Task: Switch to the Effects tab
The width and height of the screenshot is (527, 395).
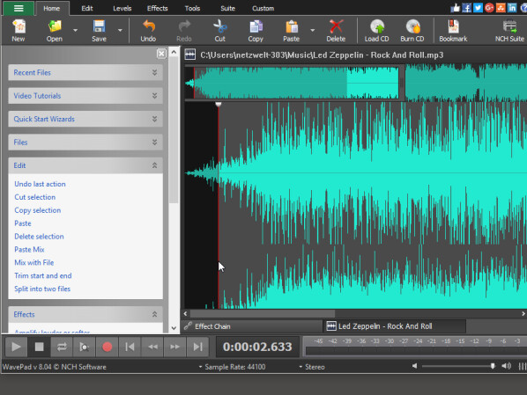Action: (157, 9)
